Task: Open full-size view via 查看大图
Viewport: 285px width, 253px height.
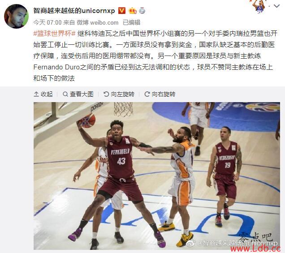Action: 78,94
